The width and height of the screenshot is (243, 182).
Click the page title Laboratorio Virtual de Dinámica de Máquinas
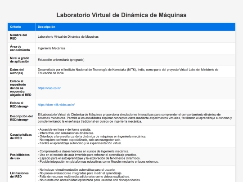point(121,15)
